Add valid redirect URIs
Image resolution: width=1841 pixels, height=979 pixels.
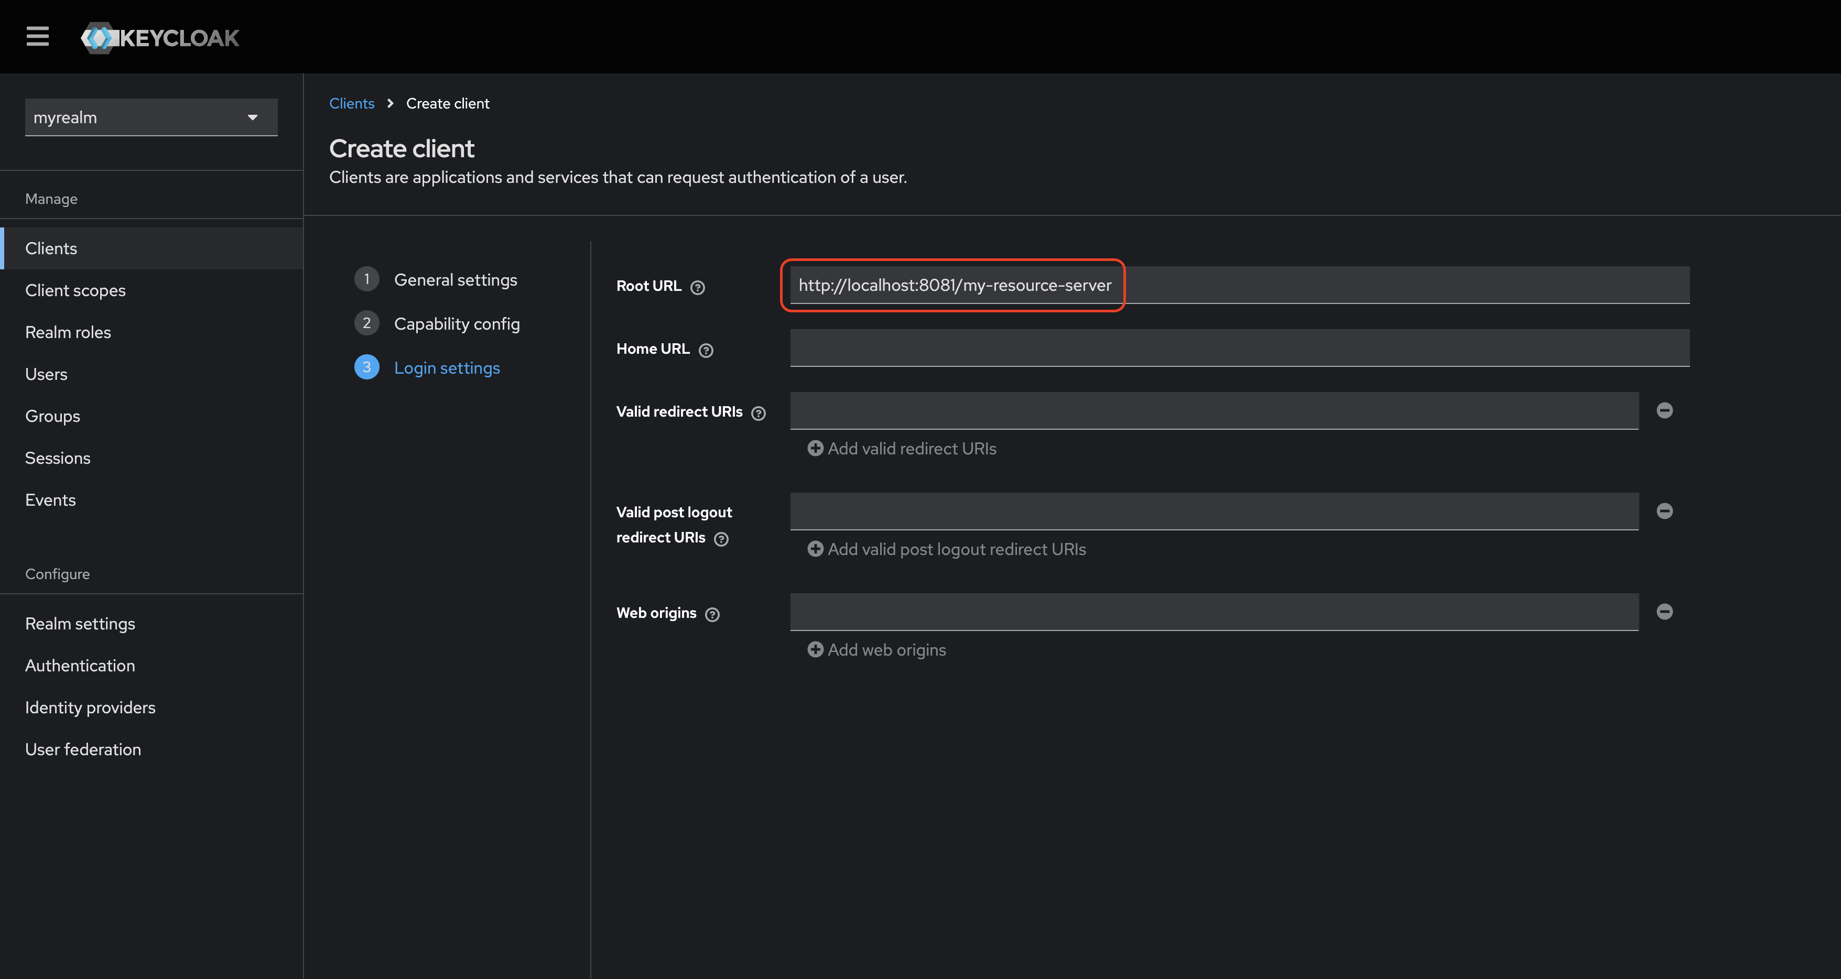click(901, 449)
